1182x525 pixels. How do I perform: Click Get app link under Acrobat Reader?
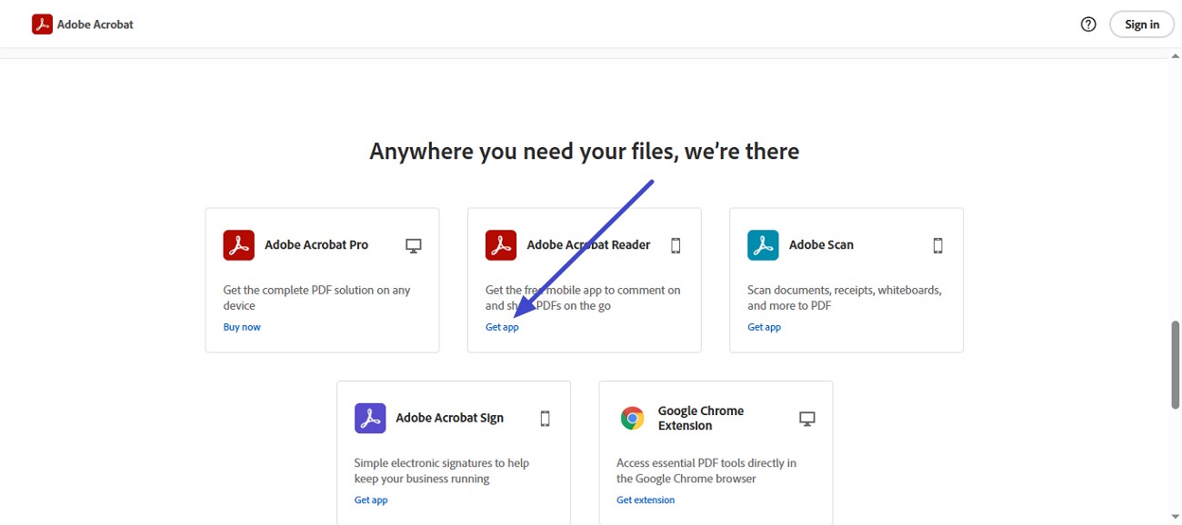click(x=502, y=327)
